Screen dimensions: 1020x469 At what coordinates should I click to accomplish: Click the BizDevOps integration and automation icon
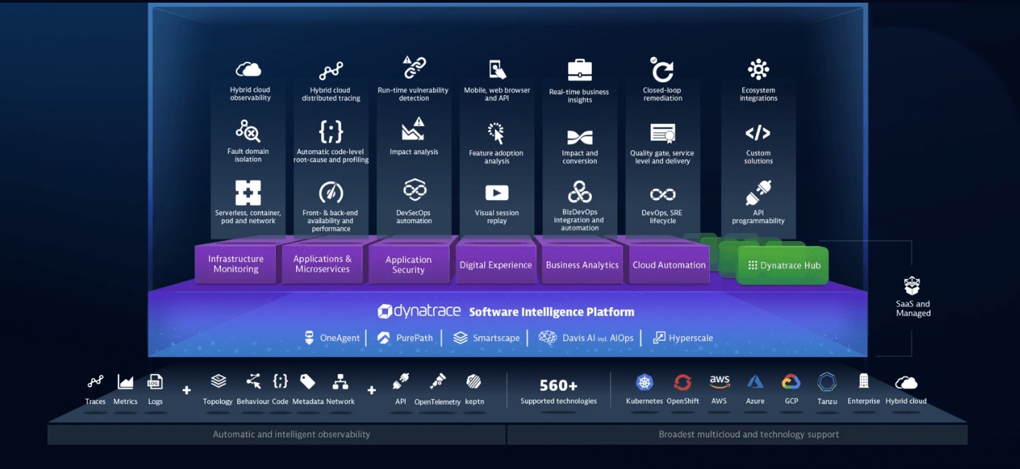pos(580,192)
